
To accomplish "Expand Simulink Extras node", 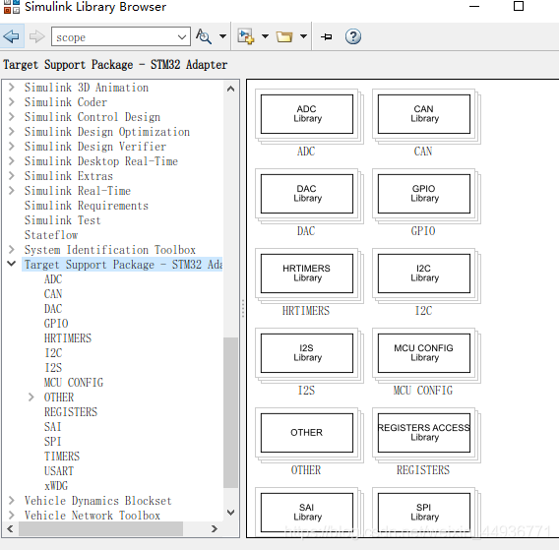I will click(x=12, y=176).
